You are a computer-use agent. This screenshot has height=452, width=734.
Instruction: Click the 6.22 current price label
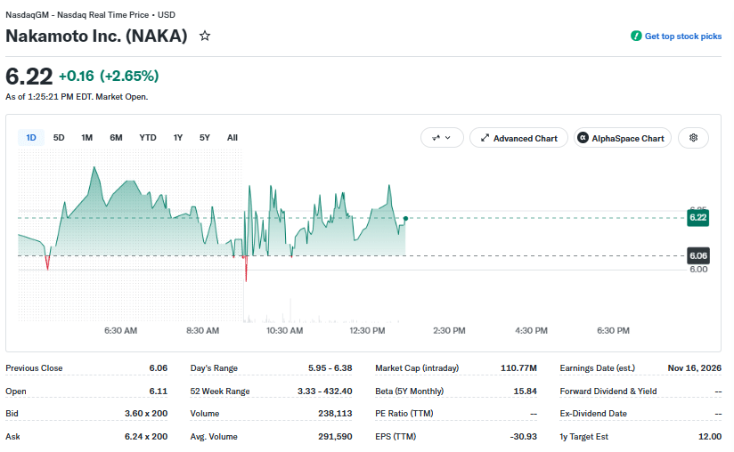[x=698, y=217]
